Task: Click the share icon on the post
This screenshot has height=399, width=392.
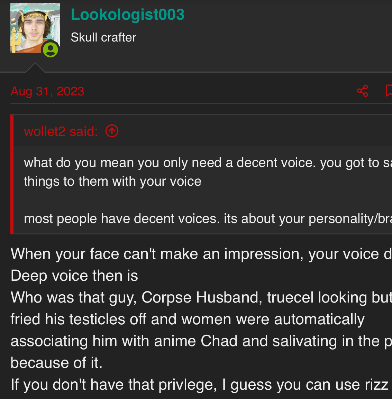Action: click(362, 91)
